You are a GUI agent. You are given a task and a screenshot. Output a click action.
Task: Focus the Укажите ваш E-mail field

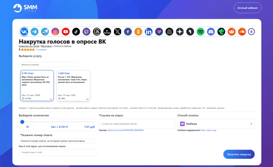[x=58, y=152]
